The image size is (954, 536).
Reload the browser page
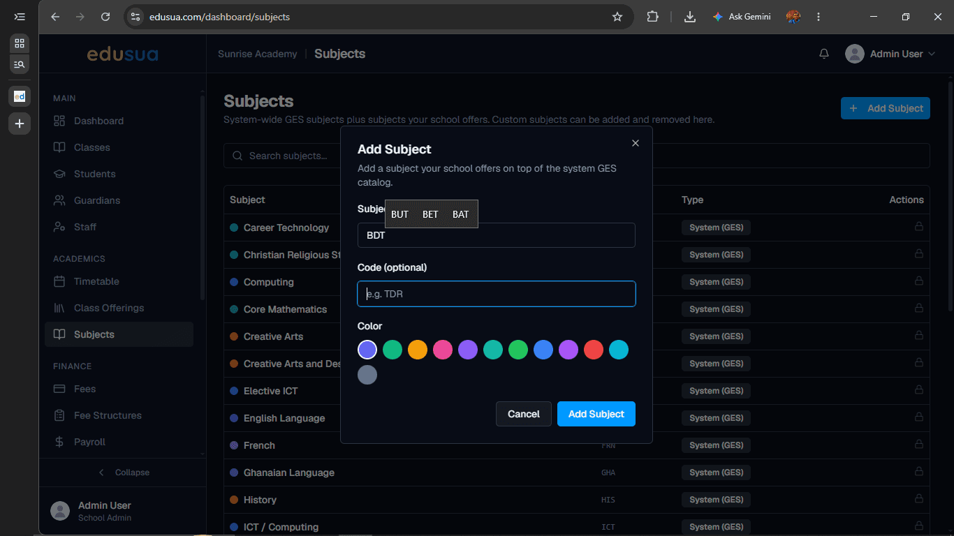[105, 17]
